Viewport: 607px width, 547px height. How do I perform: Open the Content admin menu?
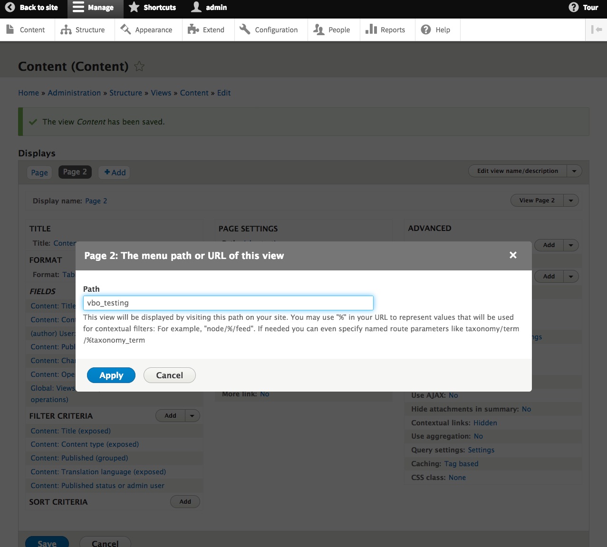26,29
